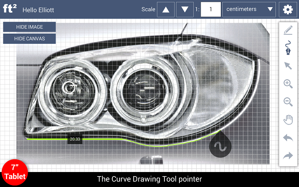
Task: Click the Hello Elliott greeting text
Action: coord(38,10)
